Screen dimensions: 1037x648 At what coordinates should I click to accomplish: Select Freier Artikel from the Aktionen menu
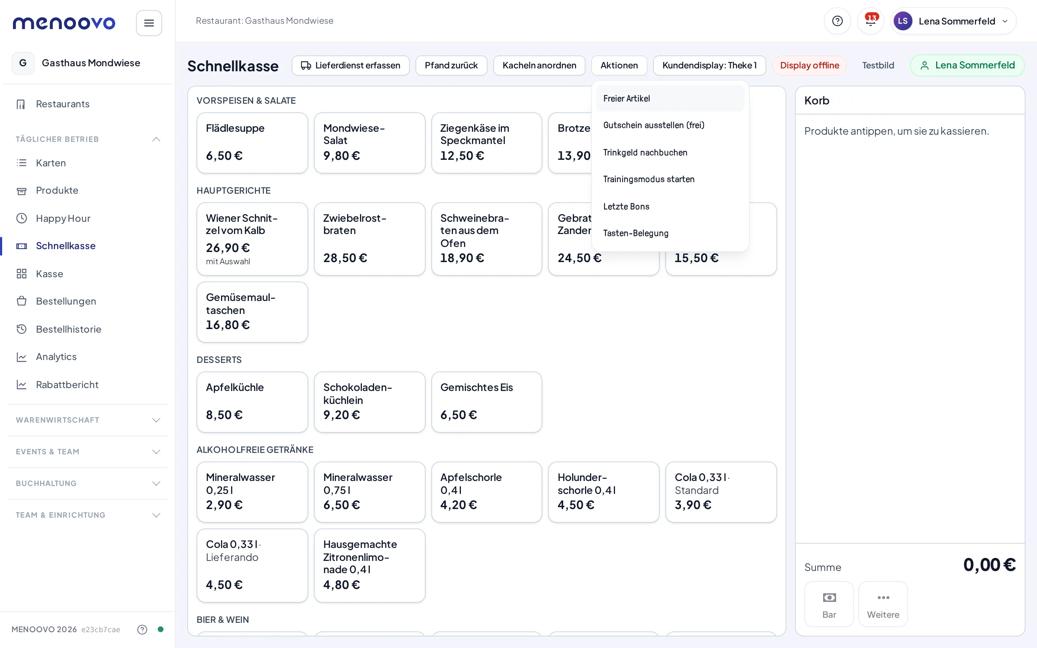pyautogui.click(x=670, y=99)
